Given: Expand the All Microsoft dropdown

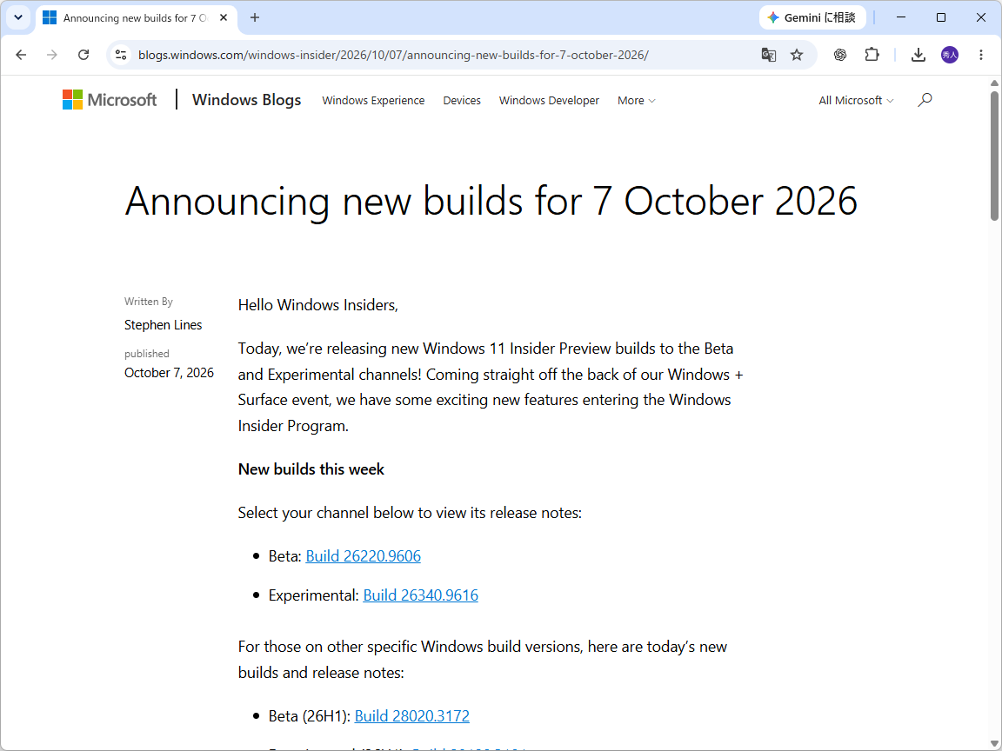Looking at the screenshot, I should pyautogui.click(x=856, y=100).
